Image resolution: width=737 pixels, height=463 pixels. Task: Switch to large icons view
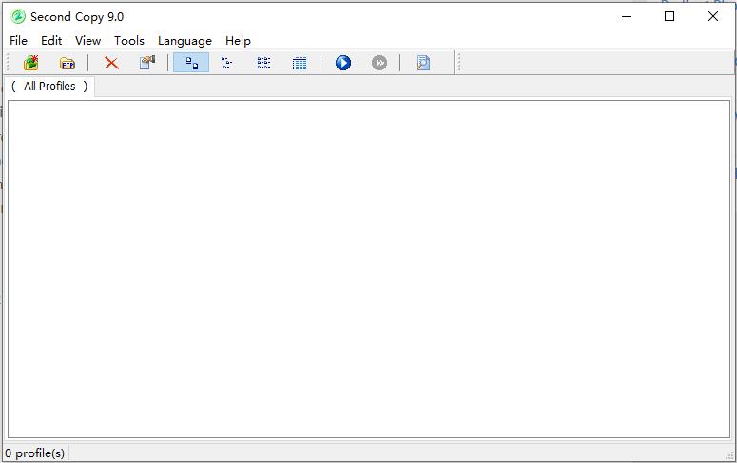[x=191, y=63]
